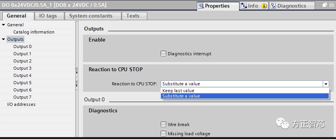Viewport: 336px width, 139px height.
Task: Click the Diagnostics tab stethoscope icon
Action: 273,6
